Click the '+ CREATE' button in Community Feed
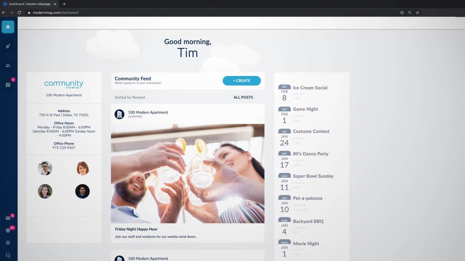465x261 pixels. (242, 80)
